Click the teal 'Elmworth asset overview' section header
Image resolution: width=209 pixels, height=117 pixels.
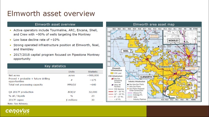(55, 24)
